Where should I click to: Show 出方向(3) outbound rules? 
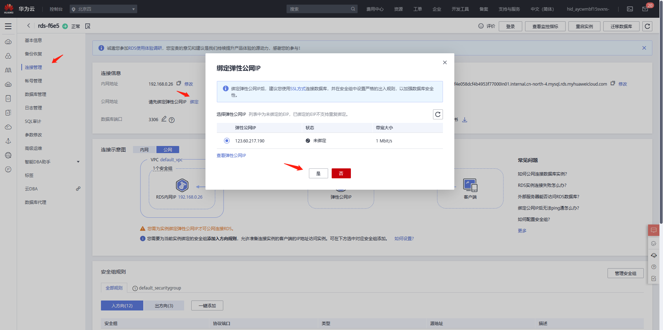(164, 305)
